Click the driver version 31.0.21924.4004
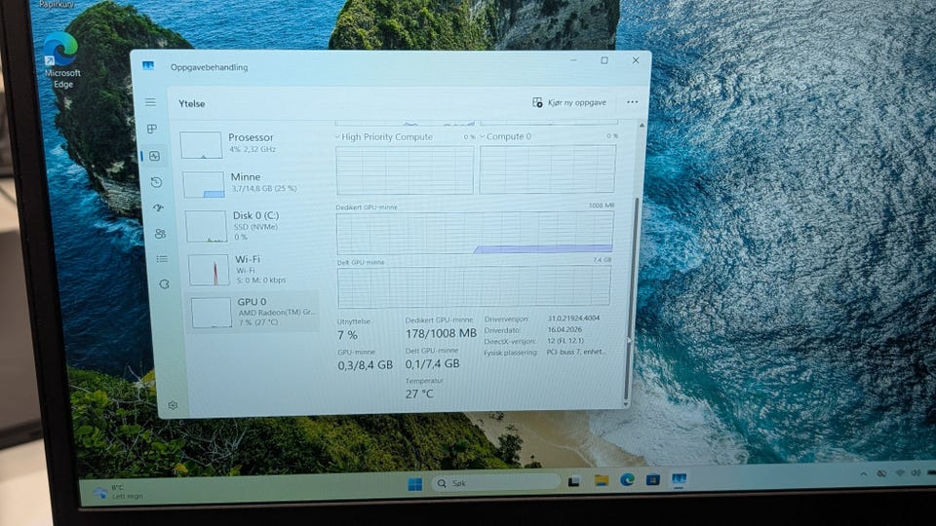This screenshot has height=526, width=936. click(x=573, y=318)
